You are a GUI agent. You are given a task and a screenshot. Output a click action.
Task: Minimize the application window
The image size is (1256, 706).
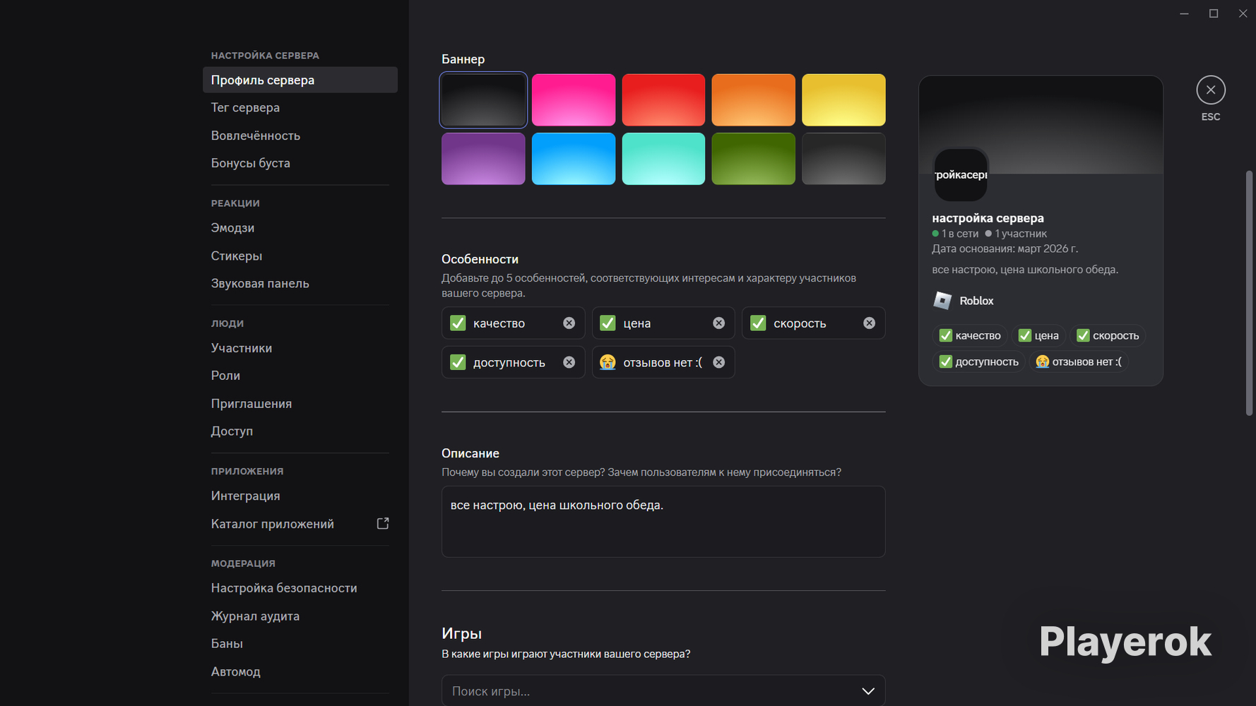pyautogui.click(x=1184, y=13)
